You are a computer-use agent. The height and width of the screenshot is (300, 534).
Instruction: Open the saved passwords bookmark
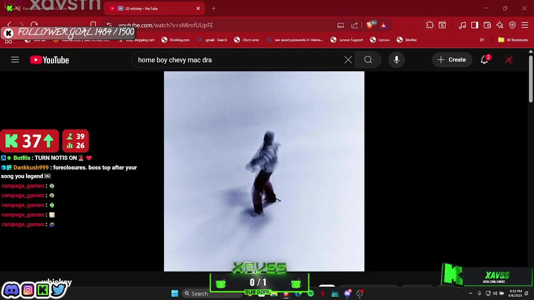295,40
